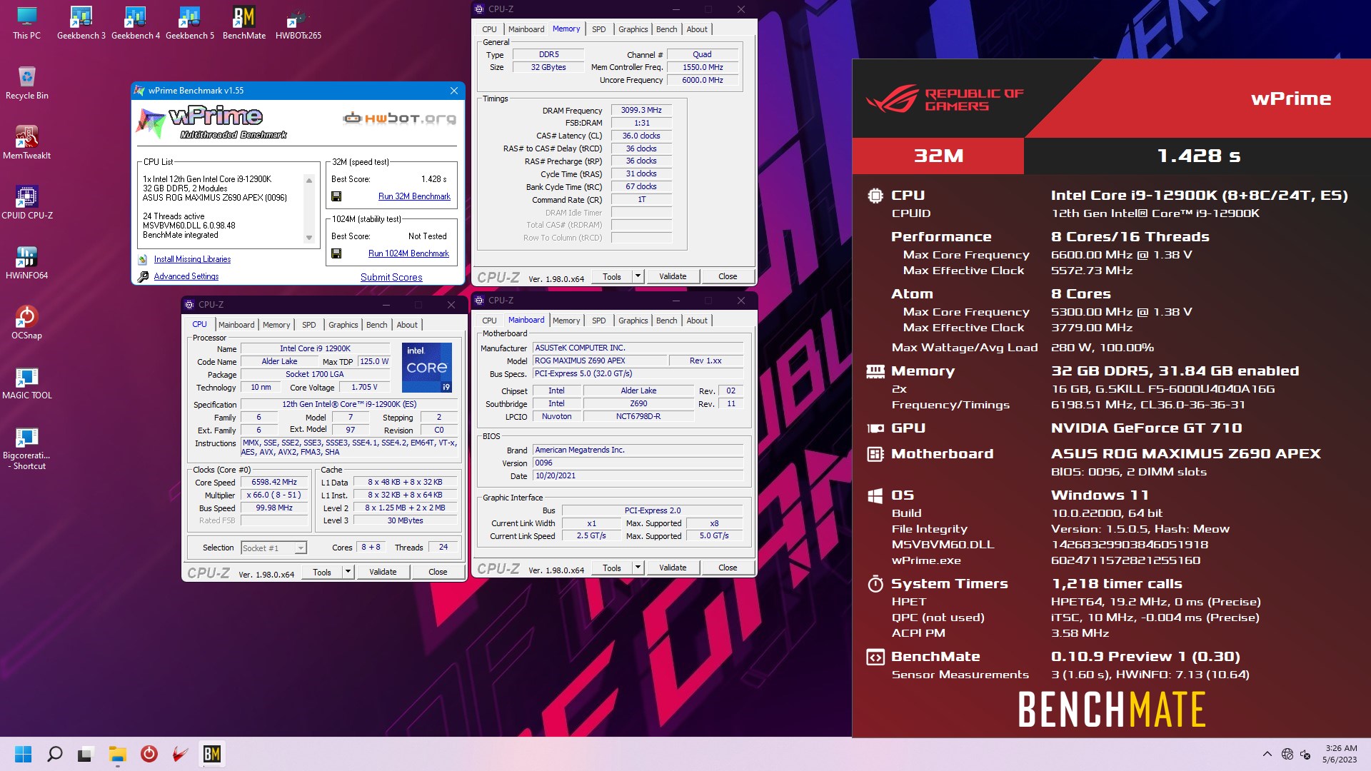1371x771 pixels.
Task: Click the Advanced Settings wrench icon
Action: (x=143, y=276)
